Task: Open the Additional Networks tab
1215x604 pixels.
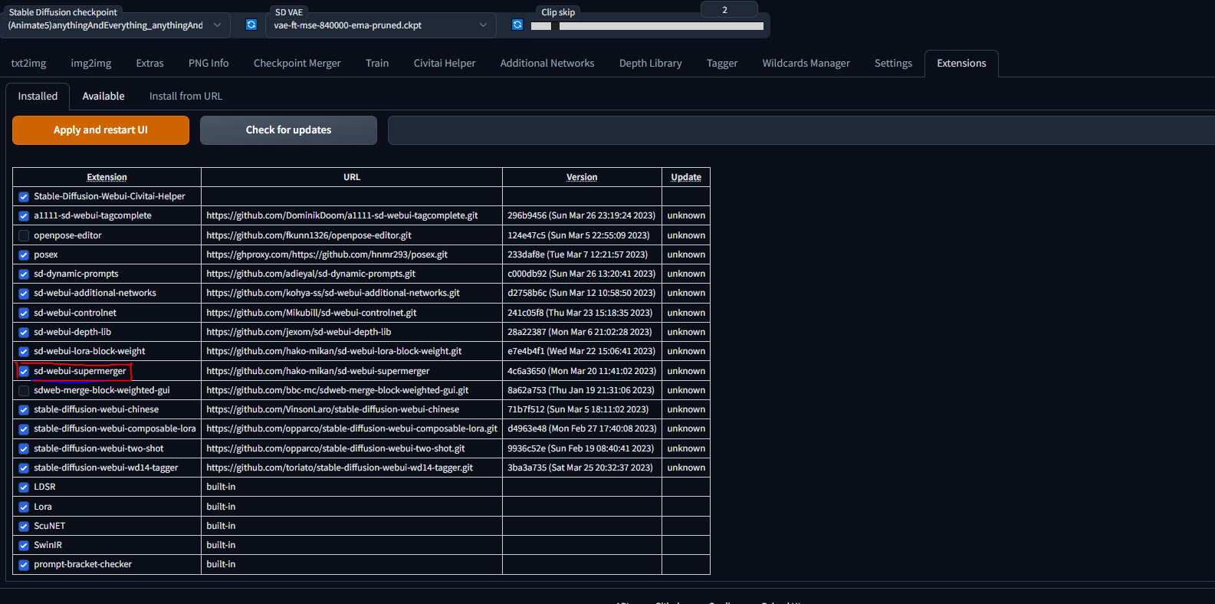Action: (547, 64)
